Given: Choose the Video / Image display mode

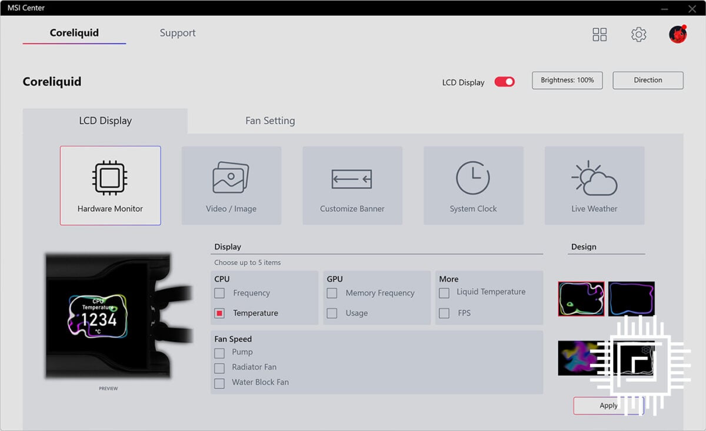Looking at the screenshot, I should (x=231, y=186).
